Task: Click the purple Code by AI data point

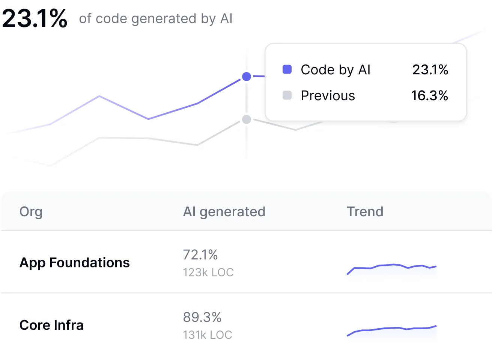Action: [x=247, y=77]
